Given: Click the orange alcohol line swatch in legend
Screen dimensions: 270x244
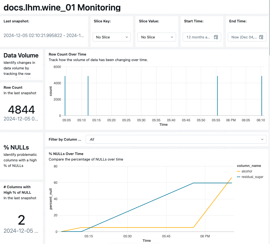Looking at the screenshot, I should click(x=239, y=171).
